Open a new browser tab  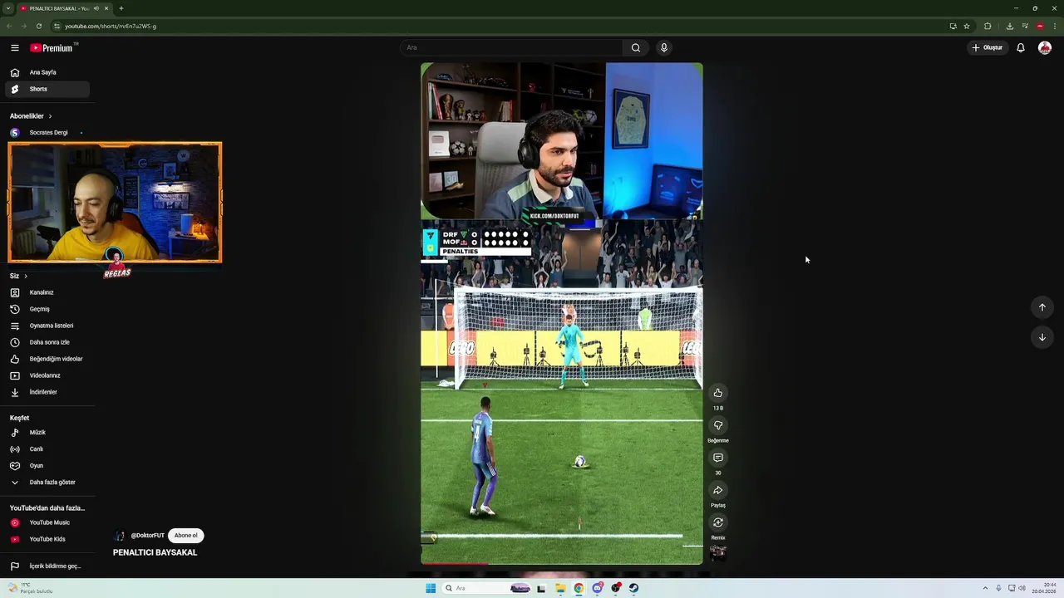point(121,8)
